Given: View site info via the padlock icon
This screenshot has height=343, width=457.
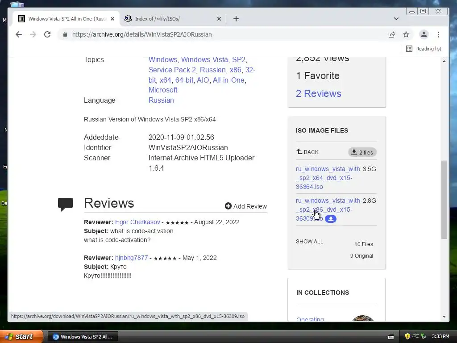Looking at the screenshot, I should tap(65, 34).
